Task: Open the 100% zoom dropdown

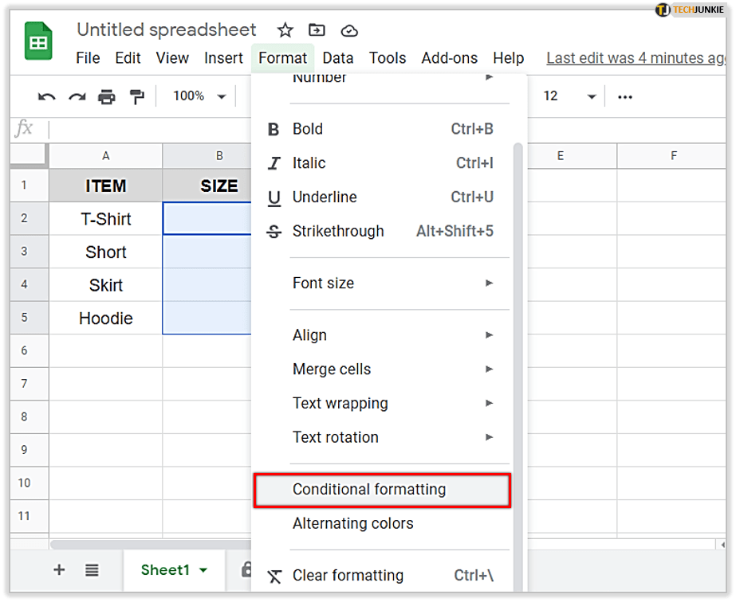Action: click(x=199, y=96)
